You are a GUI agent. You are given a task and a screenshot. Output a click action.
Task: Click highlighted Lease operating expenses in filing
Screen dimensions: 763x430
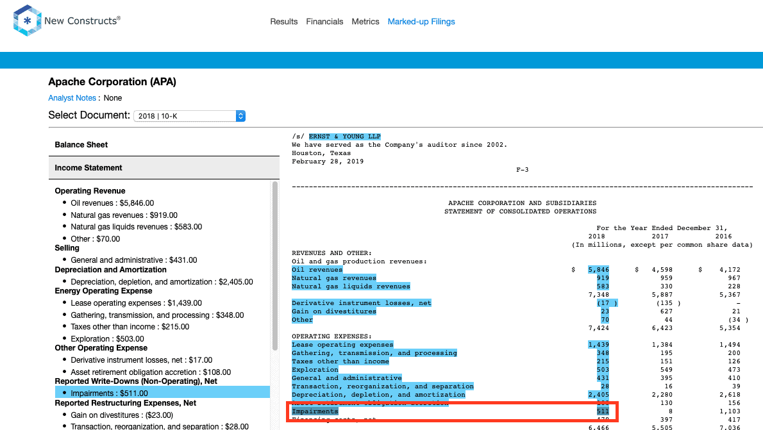[342, 344]
